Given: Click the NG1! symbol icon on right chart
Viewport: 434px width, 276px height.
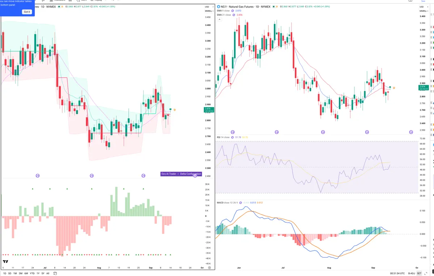Looking at the screenshot, I should tap(219, 6).
